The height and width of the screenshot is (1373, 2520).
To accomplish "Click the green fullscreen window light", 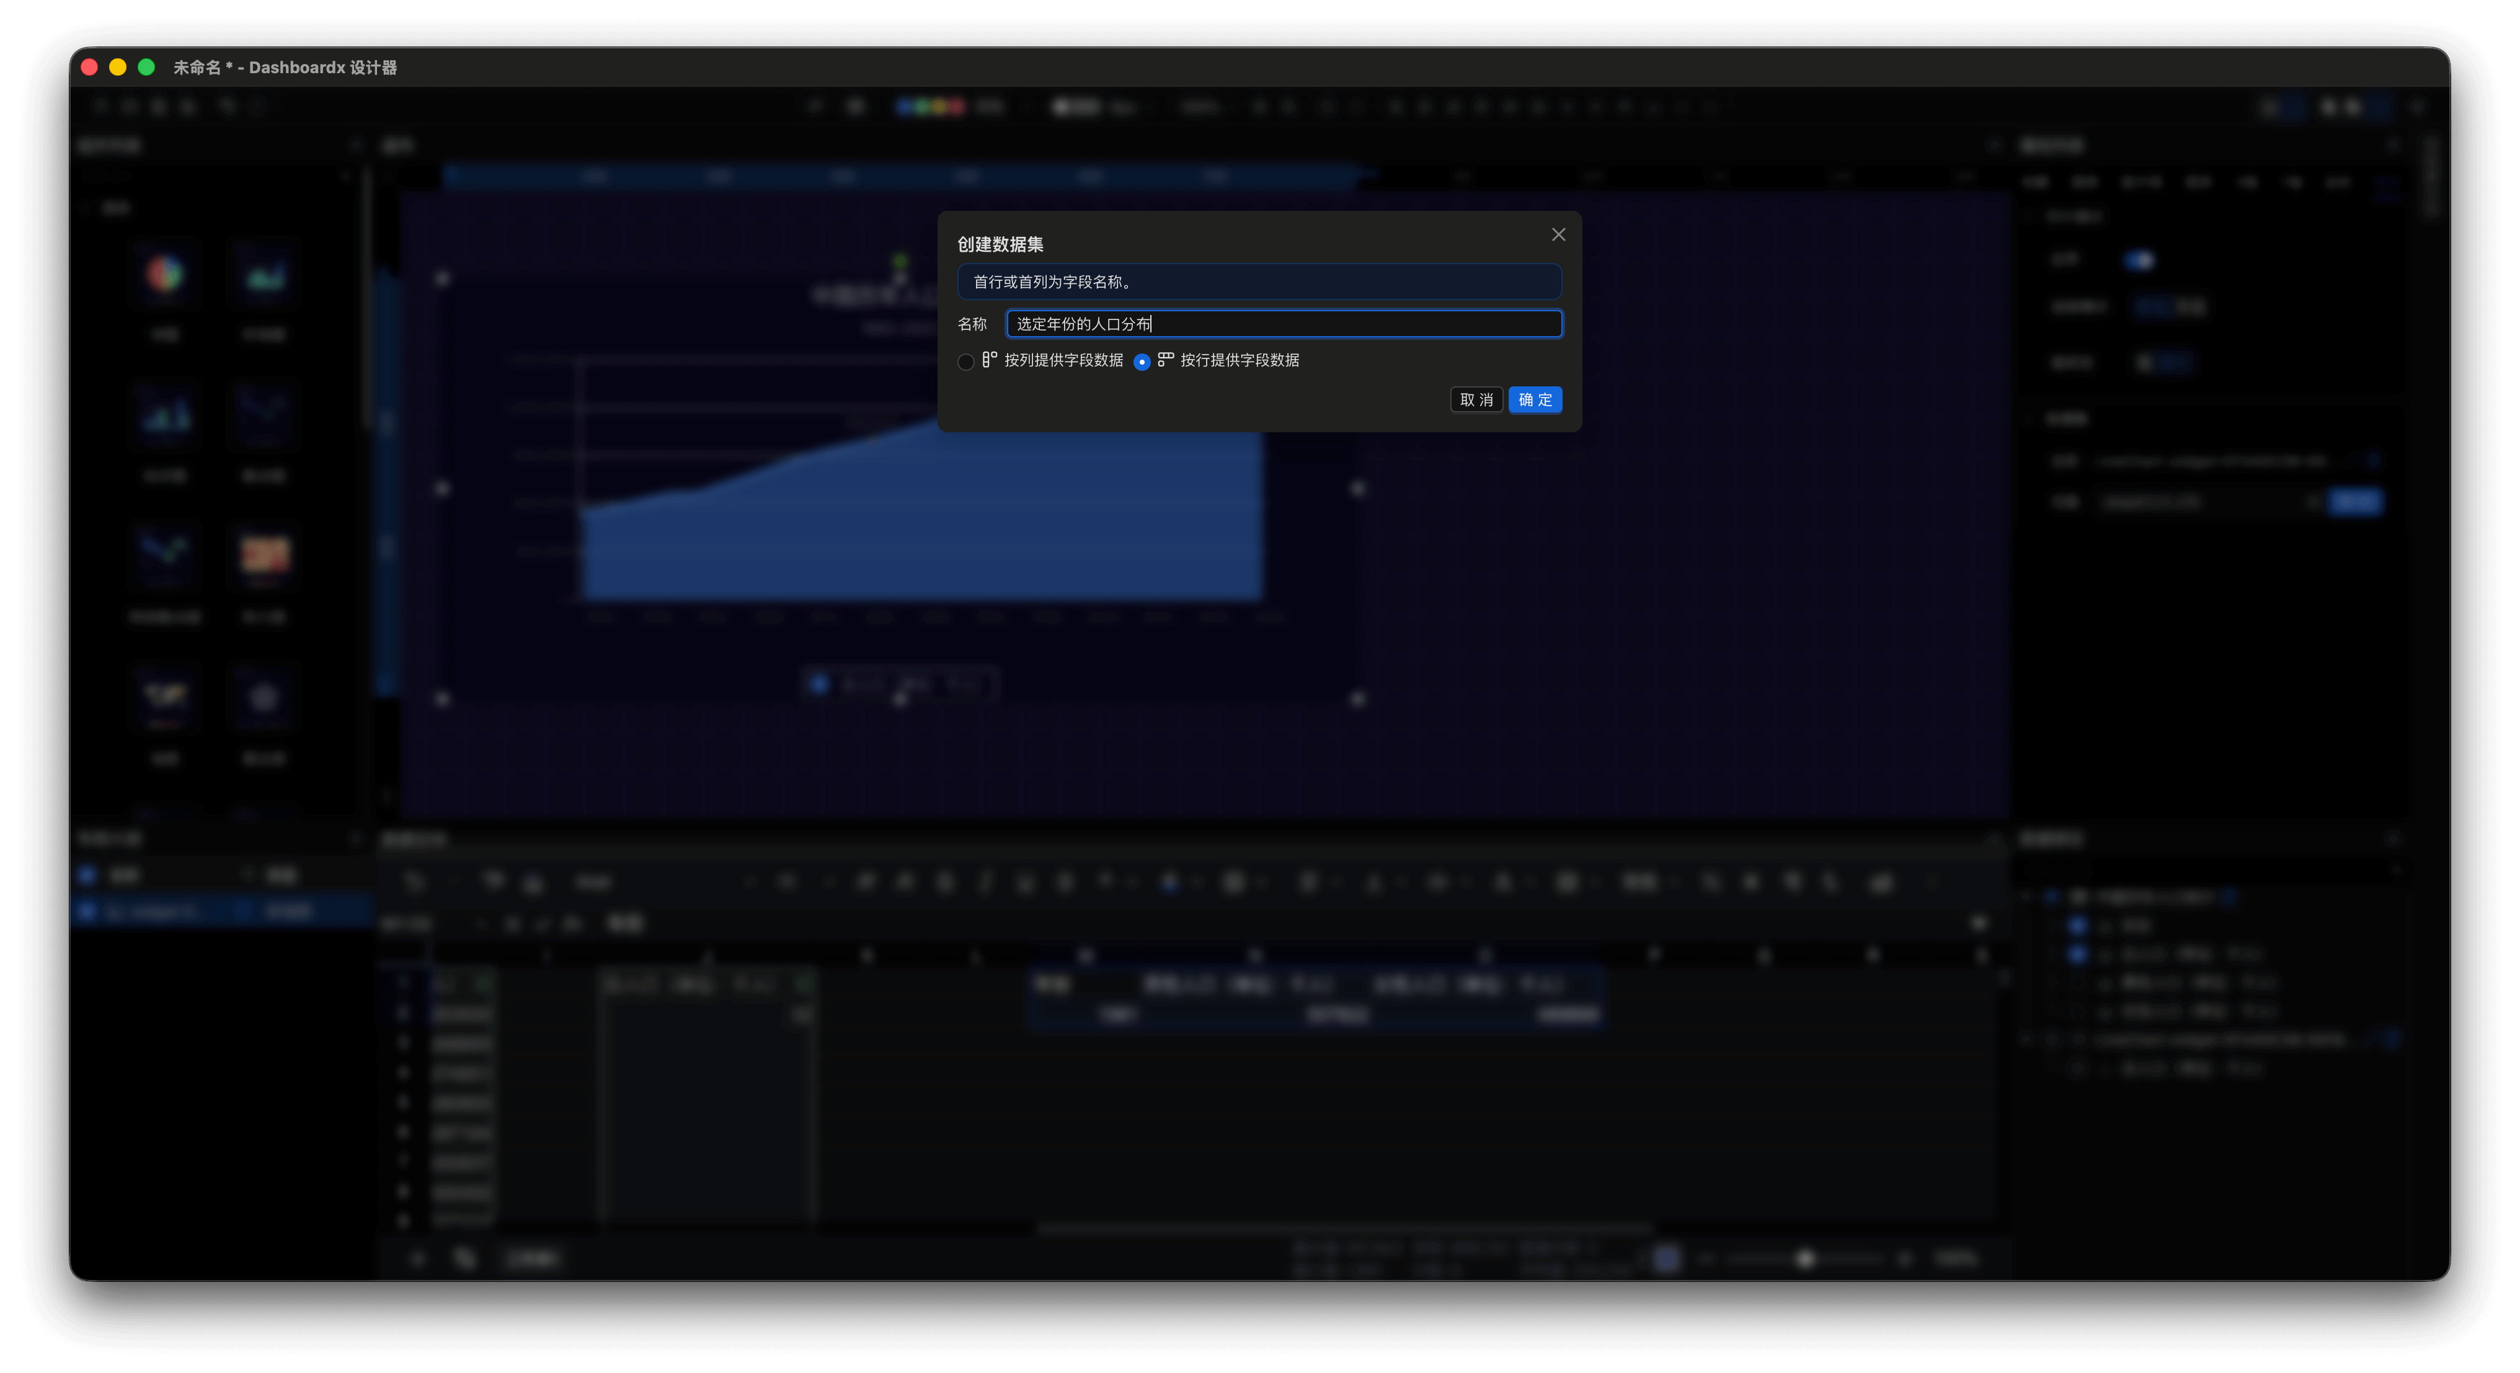I will [147, 68].
